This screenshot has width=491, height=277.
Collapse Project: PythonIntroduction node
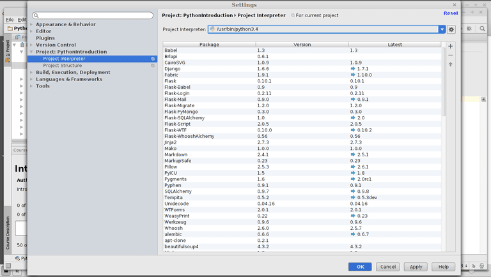click(31, 52)
